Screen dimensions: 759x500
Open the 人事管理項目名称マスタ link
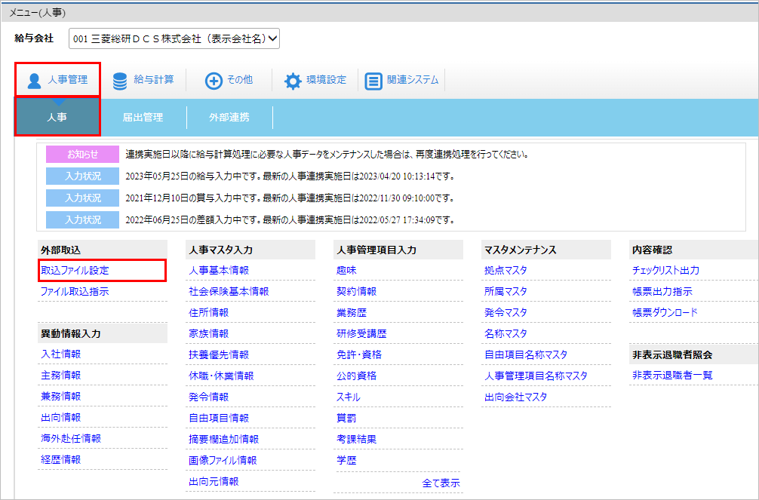[536, 376]
